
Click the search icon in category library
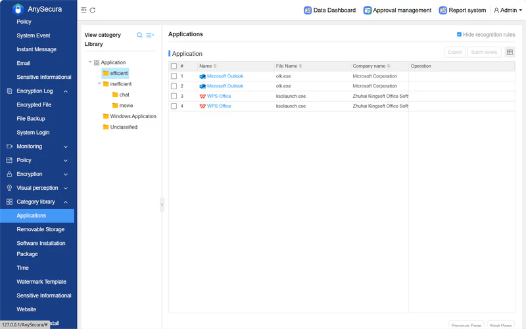tap(139, 35)
